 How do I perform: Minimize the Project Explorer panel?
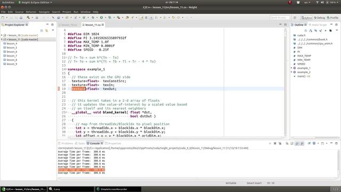[x=47, y=25]
